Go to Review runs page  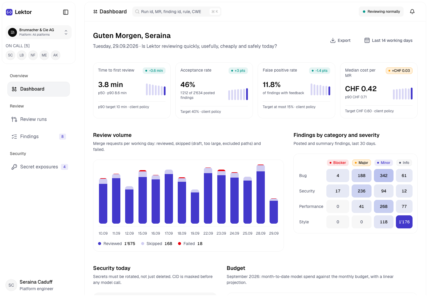click(x=39, y=119)
